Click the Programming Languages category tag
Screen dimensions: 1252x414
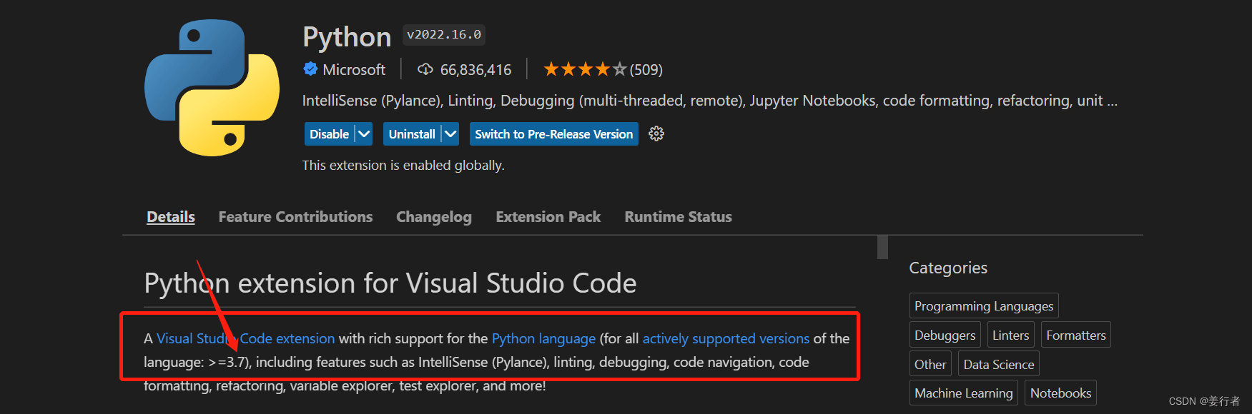[x=984, y=306]
